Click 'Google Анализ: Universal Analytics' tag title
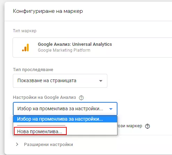The height and width of the screenshot is (155, 172). click(75, 44)
